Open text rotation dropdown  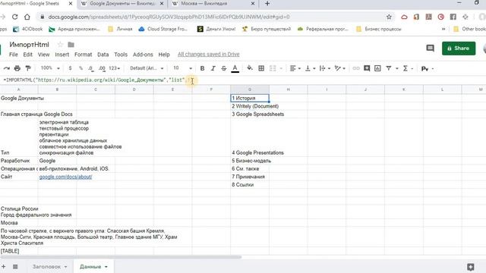340,68
